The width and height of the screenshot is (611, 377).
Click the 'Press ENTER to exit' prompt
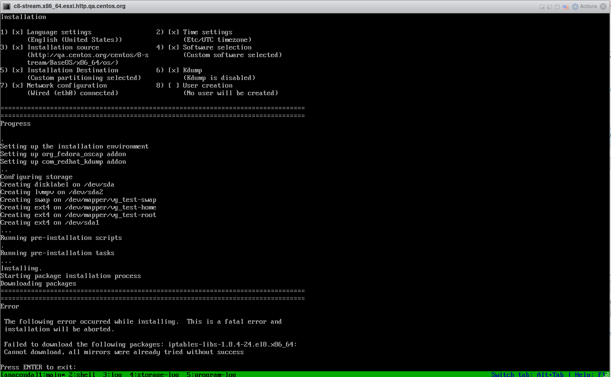click(x=38, y=367)
